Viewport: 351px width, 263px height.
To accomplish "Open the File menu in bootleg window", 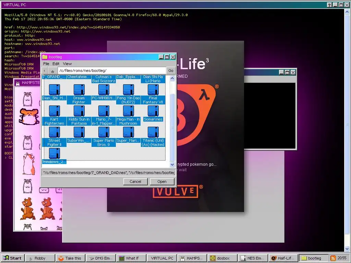I will coord(46,64).
